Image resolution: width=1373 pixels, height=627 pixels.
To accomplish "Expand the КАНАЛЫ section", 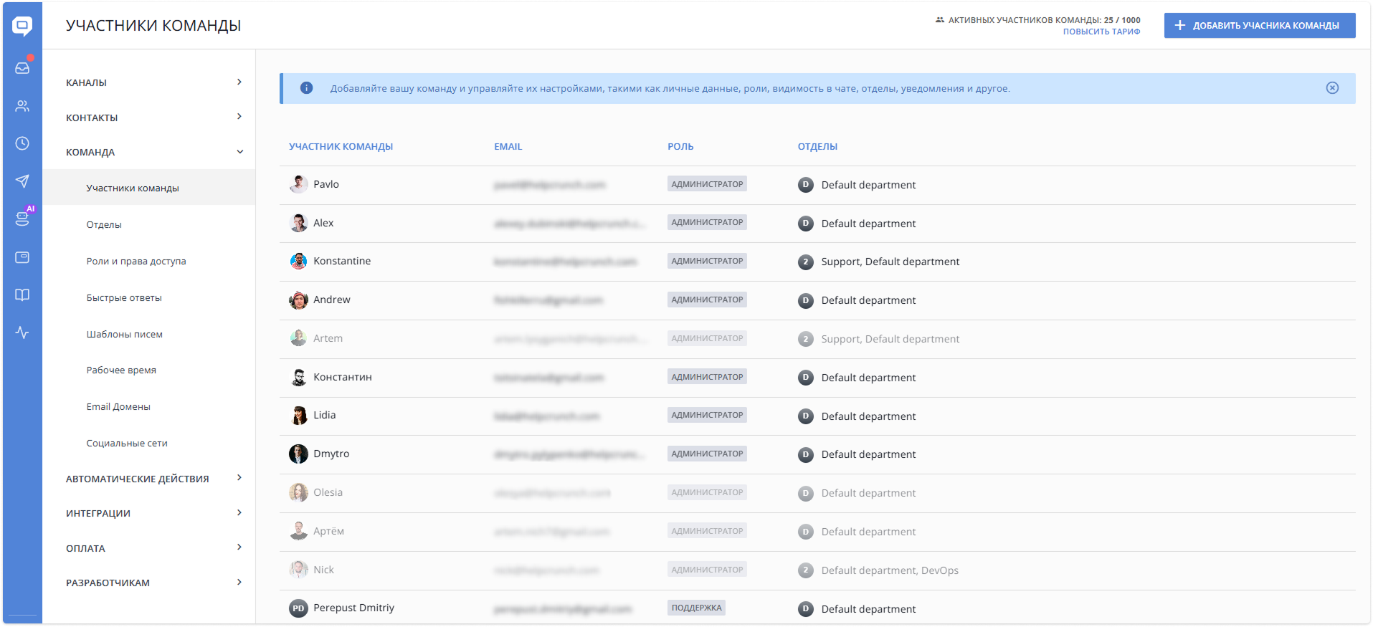I will click(x=153, y=82).
